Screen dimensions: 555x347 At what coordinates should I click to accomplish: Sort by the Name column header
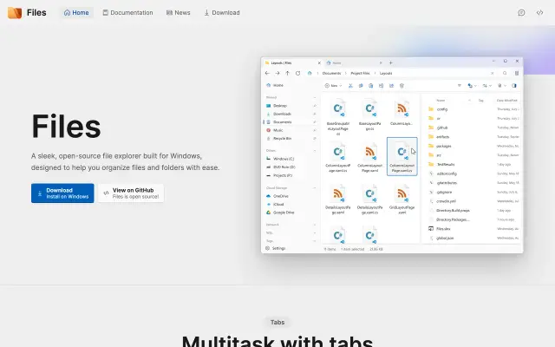[x=441, y=101]
